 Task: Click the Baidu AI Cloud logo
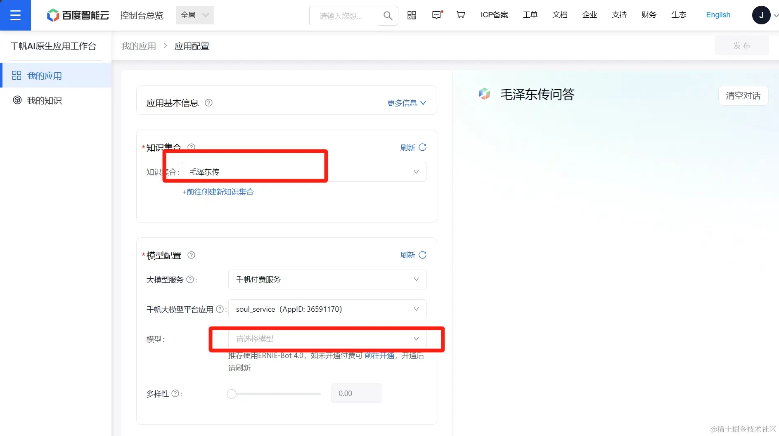coord(78,15)
